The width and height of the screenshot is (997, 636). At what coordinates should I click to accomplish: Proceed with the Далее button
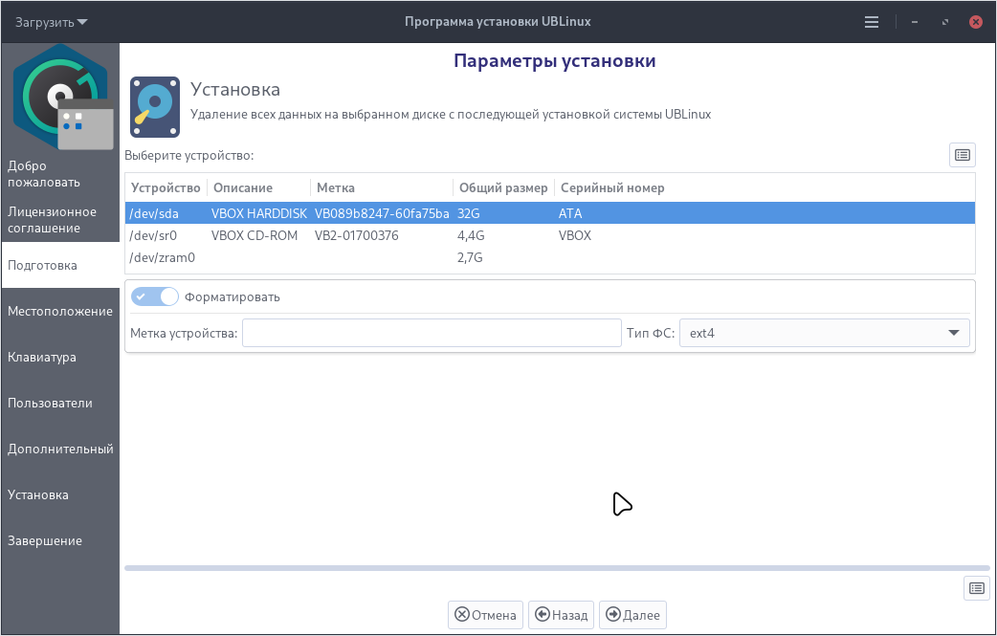coord(632,615)
